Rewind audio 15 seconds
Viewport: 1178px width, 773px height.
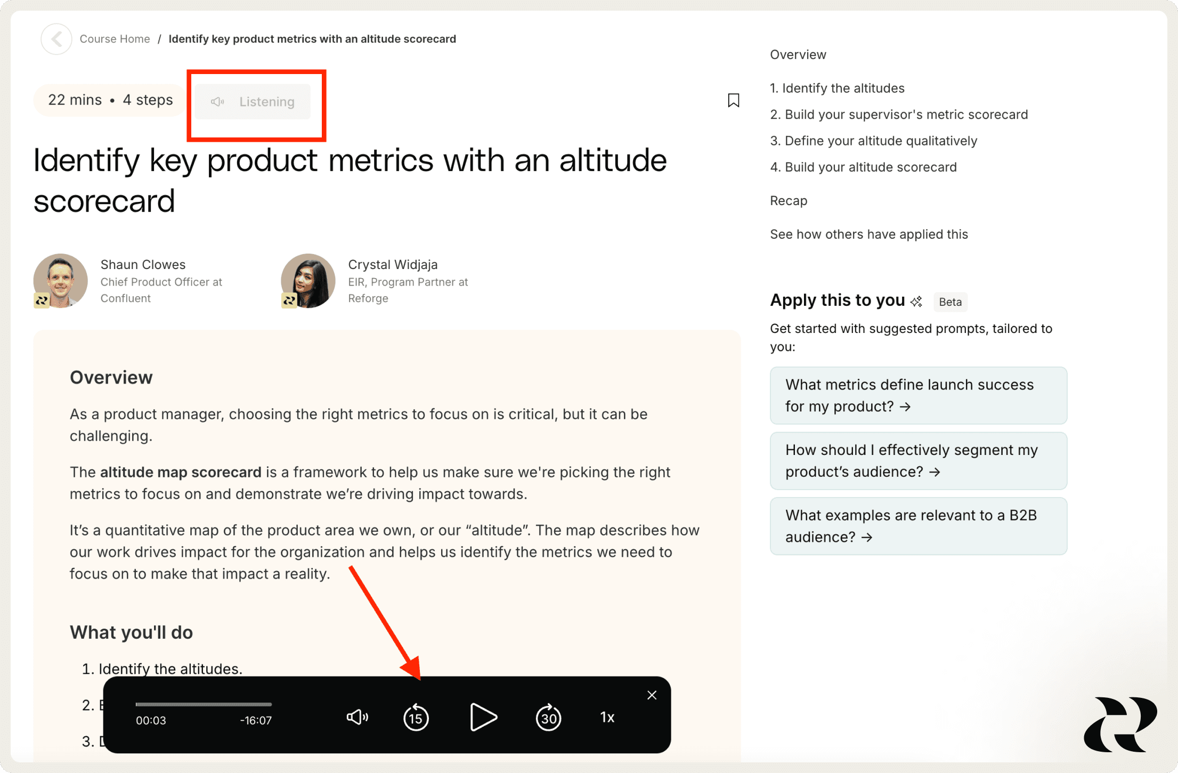[x=416, y=718]
